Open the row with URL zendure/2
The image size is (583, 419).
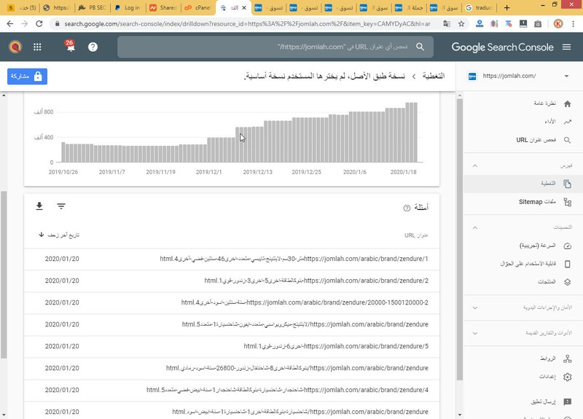[x=232, y=281]
